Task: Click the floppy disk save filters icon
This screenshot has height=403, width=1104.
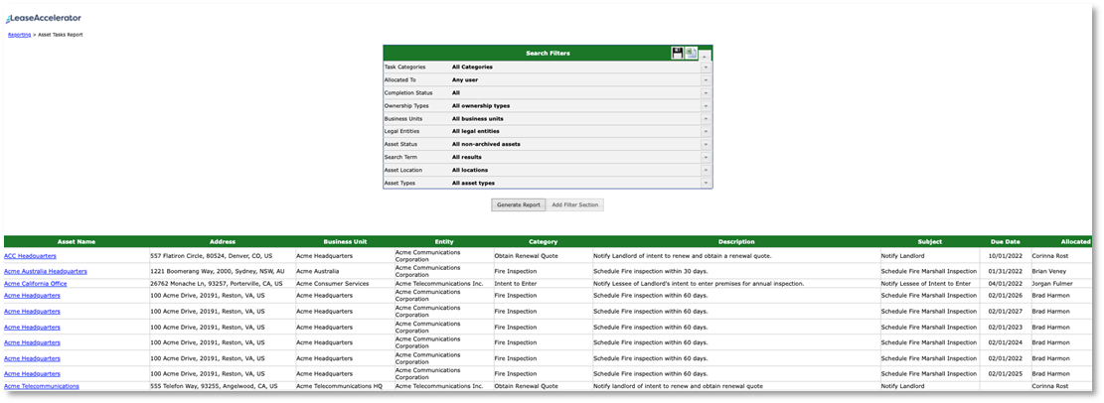Action: [678, 54]
